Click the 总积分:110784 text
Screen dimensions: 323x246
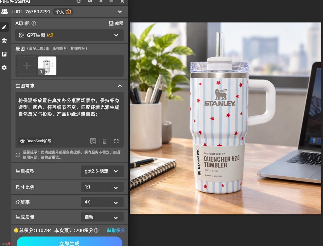(x=35, y=231)
